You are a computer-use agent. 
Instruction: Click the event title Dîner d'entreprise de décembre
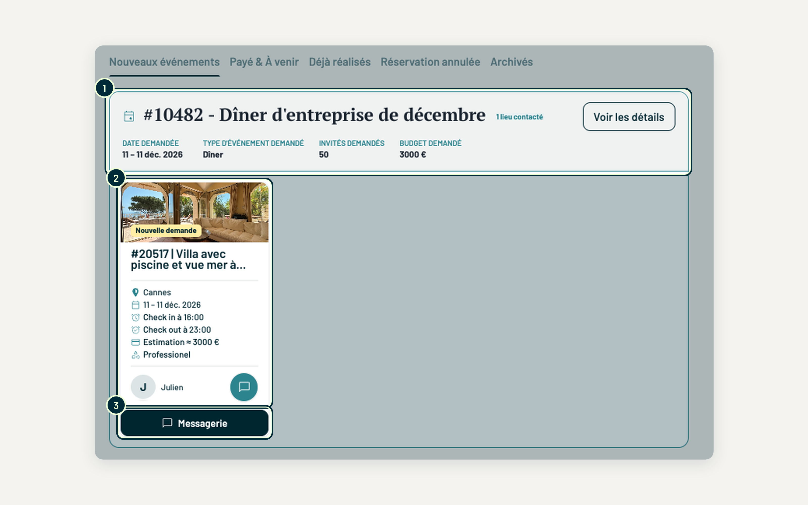coord(352,115)
